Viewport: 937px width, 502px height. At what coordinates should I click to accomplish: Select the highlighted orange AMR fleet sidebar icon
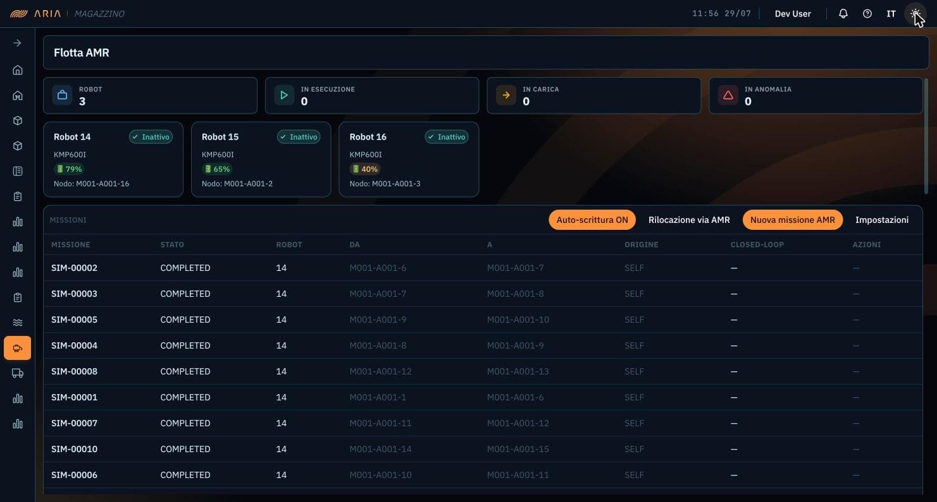tap(18, 348)
